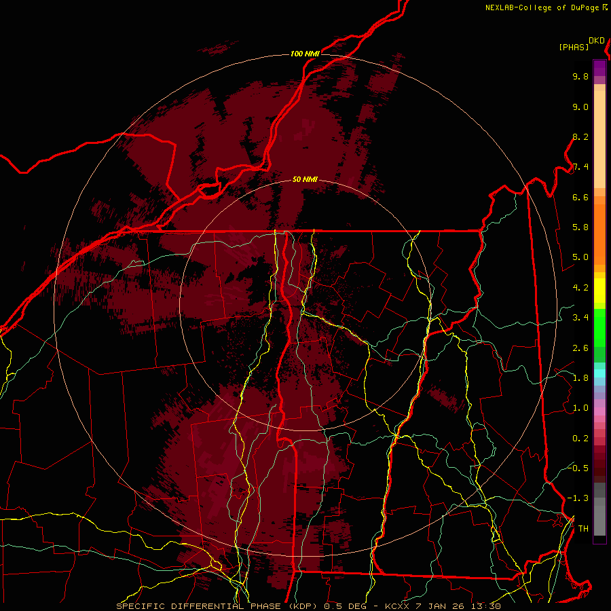Click the TH legend label

[x=583, y=529]
